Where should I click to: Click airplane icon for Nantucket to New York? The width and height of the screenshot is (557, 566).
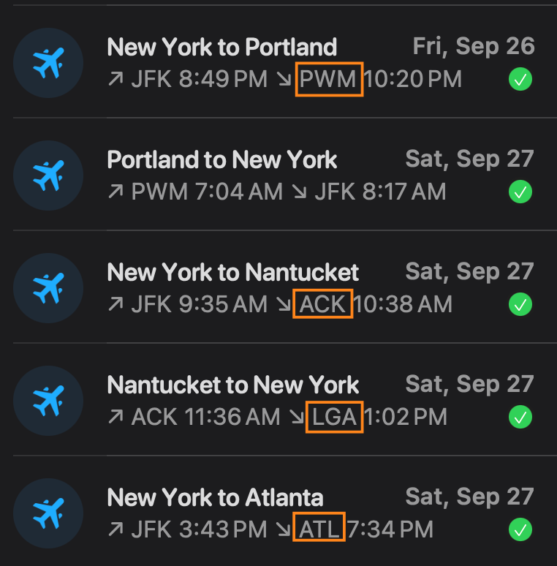point(48,401)
